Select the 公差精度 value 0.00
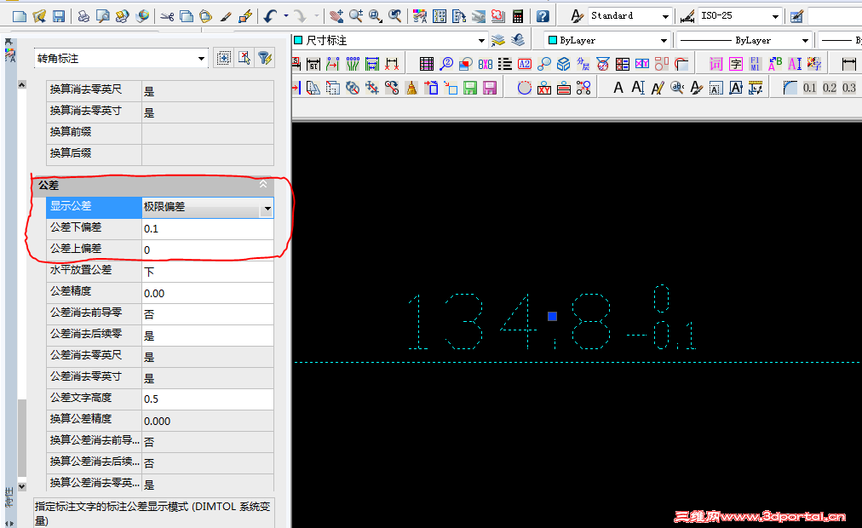This screenshot has height=528, width=862. click(x=208, y=293)
